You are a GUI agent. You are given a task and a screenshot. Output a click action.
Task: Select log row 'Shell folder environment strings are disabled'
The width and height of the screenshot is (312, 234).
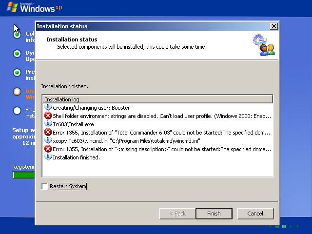click(x=157, y=116)
